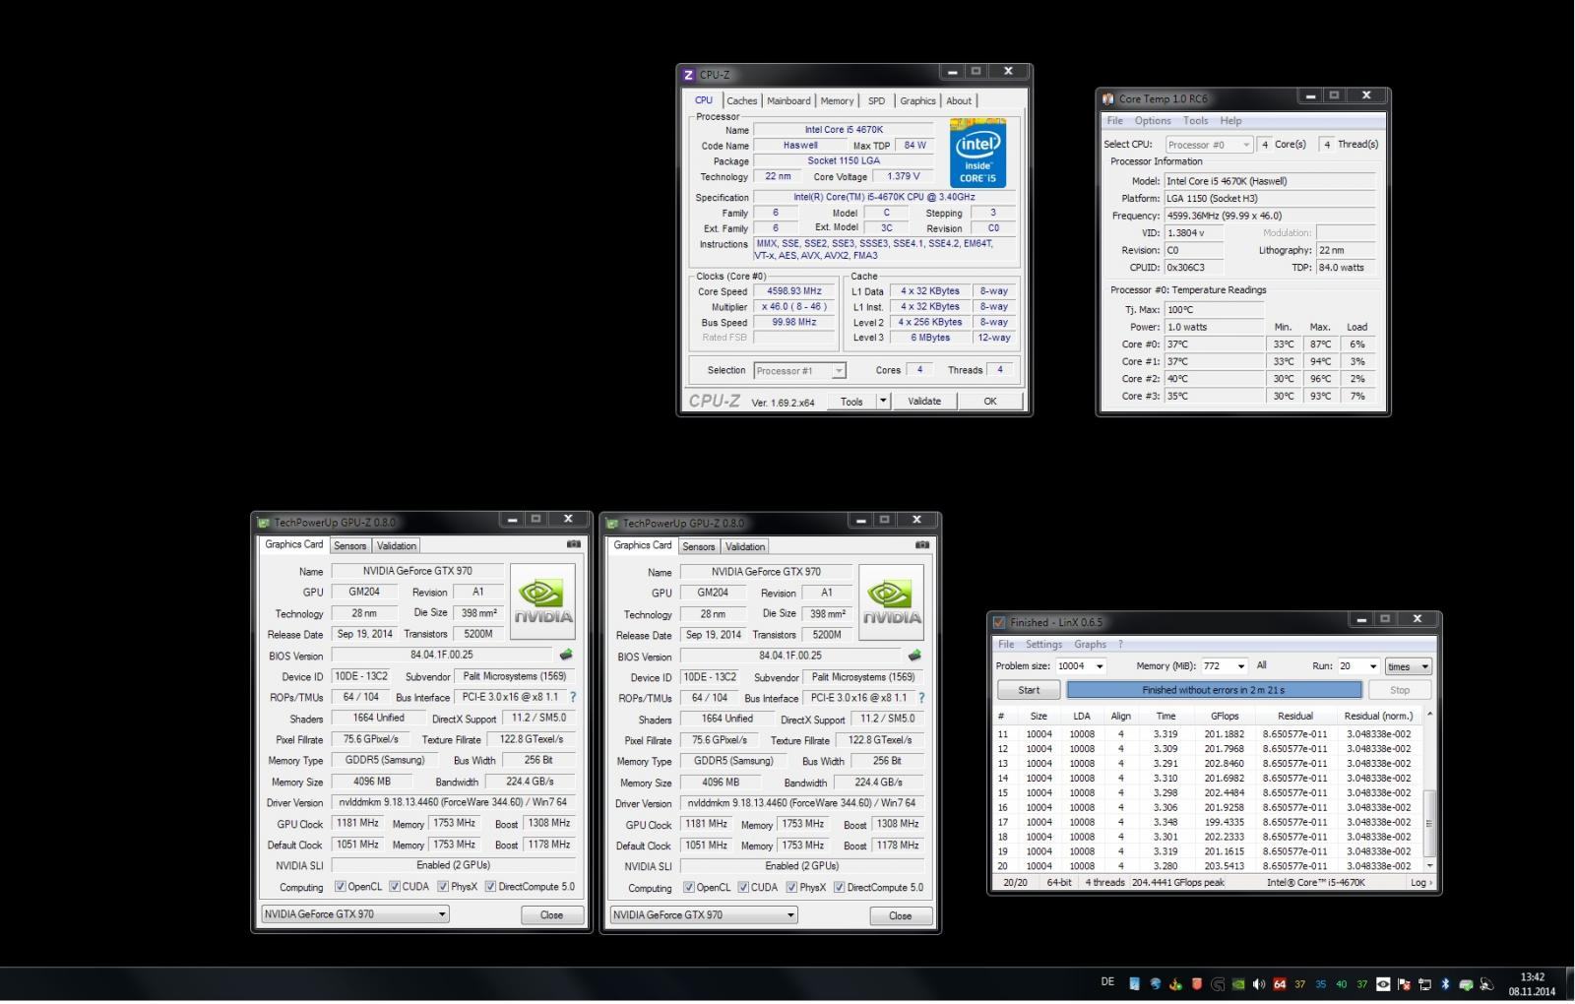The image size is (1575, 1004).
Task: Toggle PhysX checkbox in right GPU-Z
Action: click(791, 888)
